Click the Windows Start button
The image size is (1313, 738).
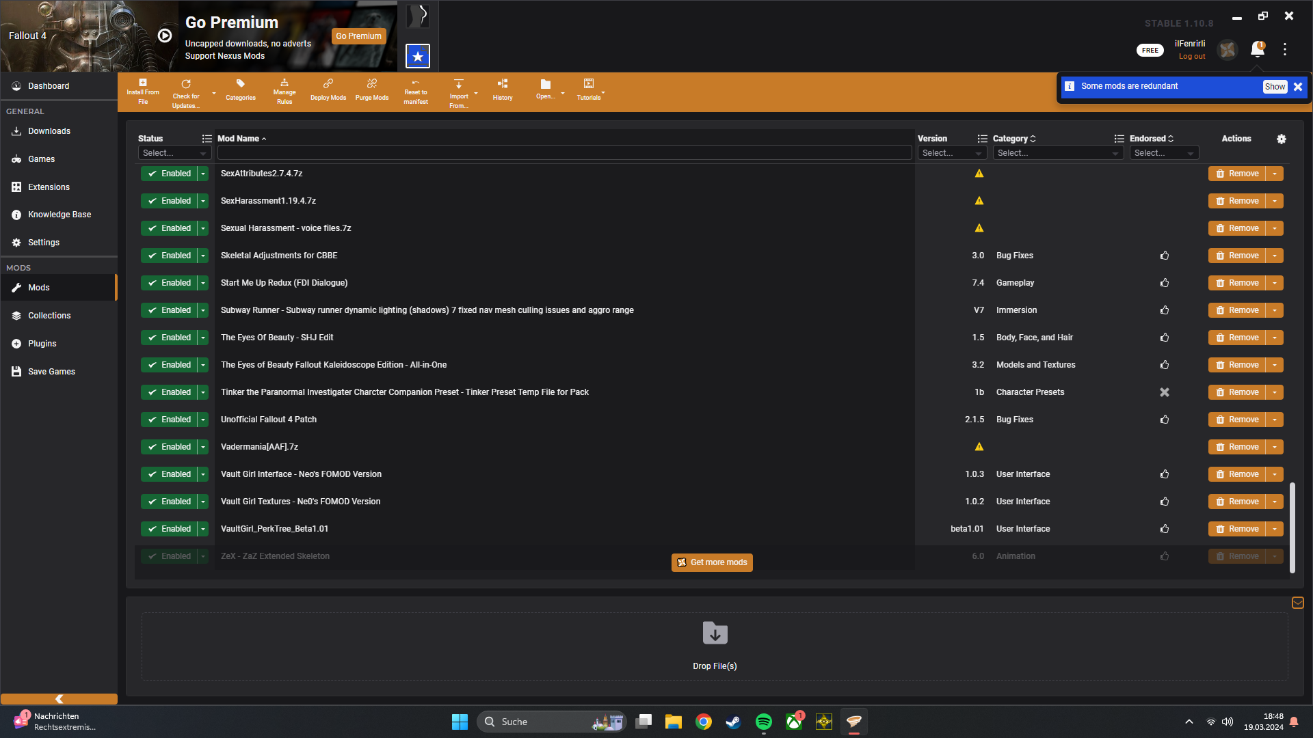pyautogui.click(x=460, y=722)
